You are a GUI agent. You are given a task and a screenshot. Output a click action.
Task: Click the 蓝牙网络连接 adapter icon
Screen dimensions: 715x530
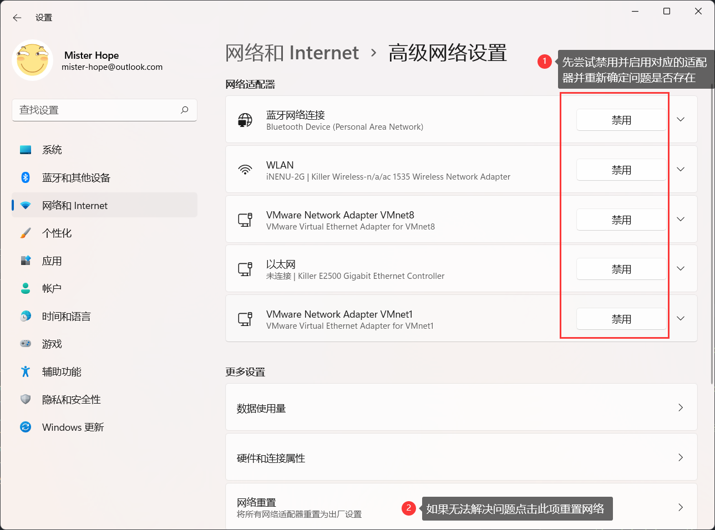(x=245, y=120)
